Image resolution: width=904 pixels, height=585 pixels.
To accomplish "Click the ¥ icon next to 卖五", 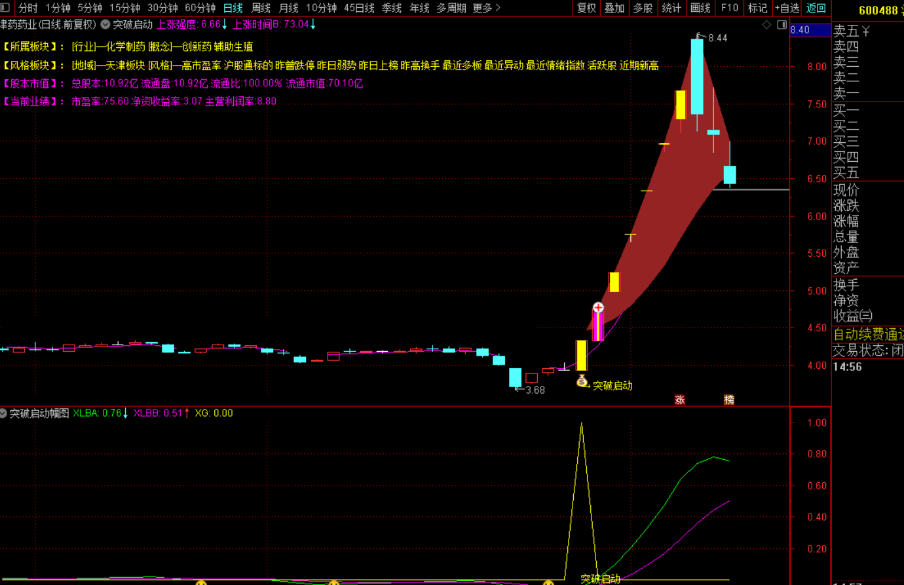I will (x=865, y=31).
